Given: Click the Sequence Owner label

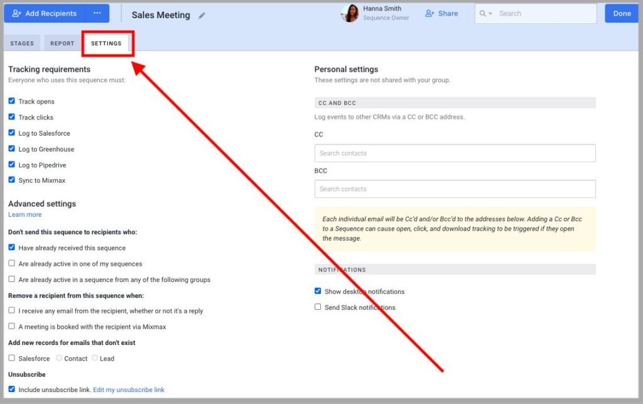Looking at the screenshot, I should pos(386,18).
